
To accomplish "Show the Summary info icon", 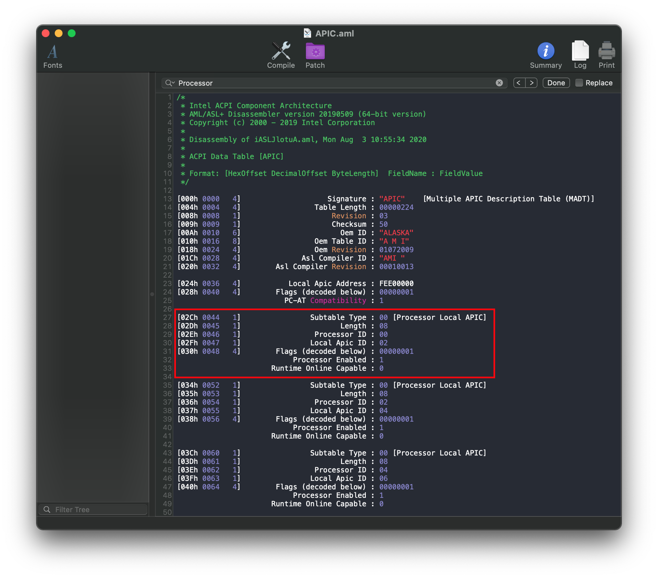I will tap(546, 51).
